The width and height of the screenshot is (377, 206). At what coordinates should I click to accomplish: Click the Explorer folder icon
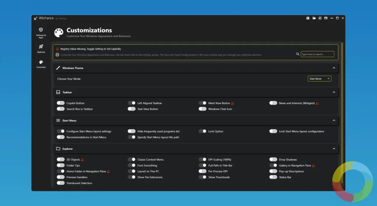tap(58, 149)
